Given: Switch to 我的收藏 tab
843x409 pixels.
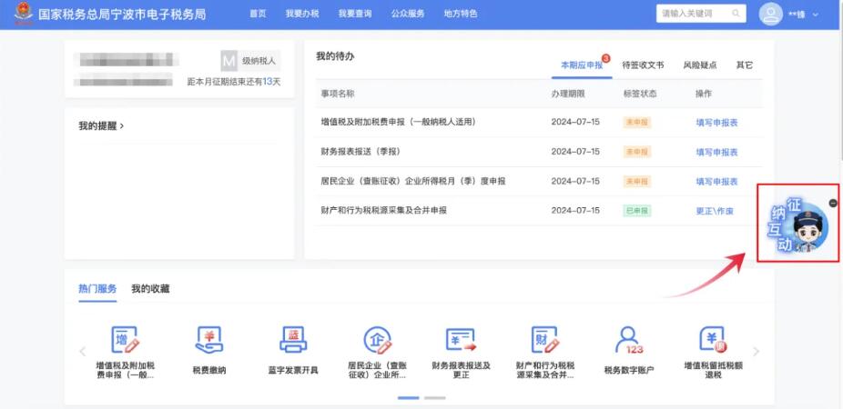Looking at the screenshot, I should [150, 289].
